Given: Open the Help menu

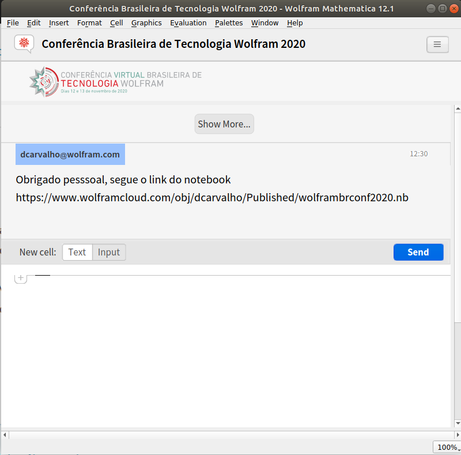Looking at the screenshot, I should (x=295, y=23).
